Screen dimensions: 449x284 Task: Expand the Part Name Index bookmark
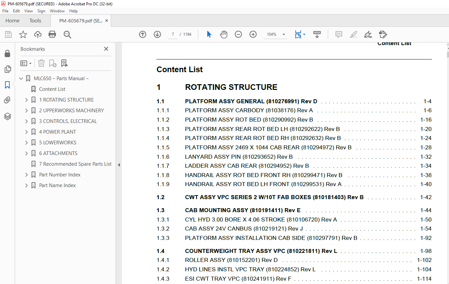[26, 185]
